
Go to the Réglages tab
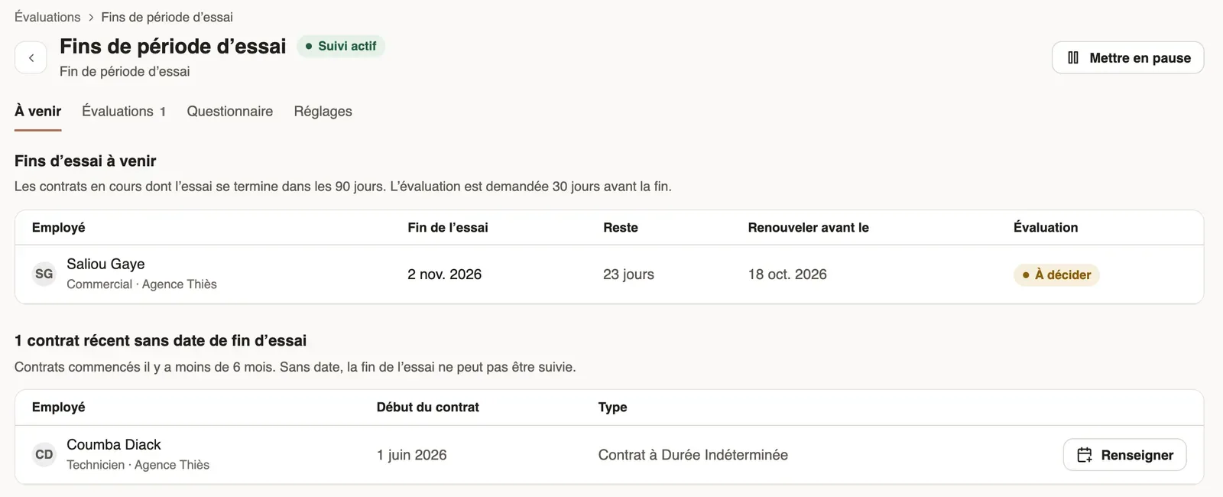click(323, 112)
